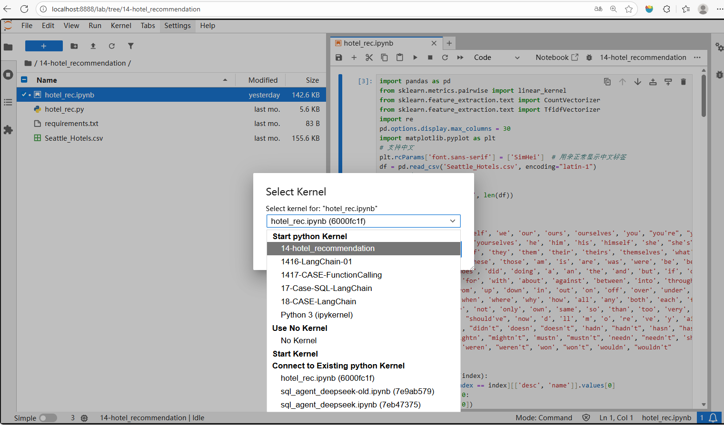Copy the selected cell
The width and height of the screenshot is (724, 425).
tap(384, 58)
